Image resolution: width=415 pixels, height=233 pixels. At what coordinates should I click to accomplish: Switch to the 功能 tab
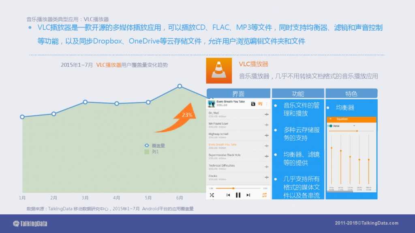coord(298,93)
